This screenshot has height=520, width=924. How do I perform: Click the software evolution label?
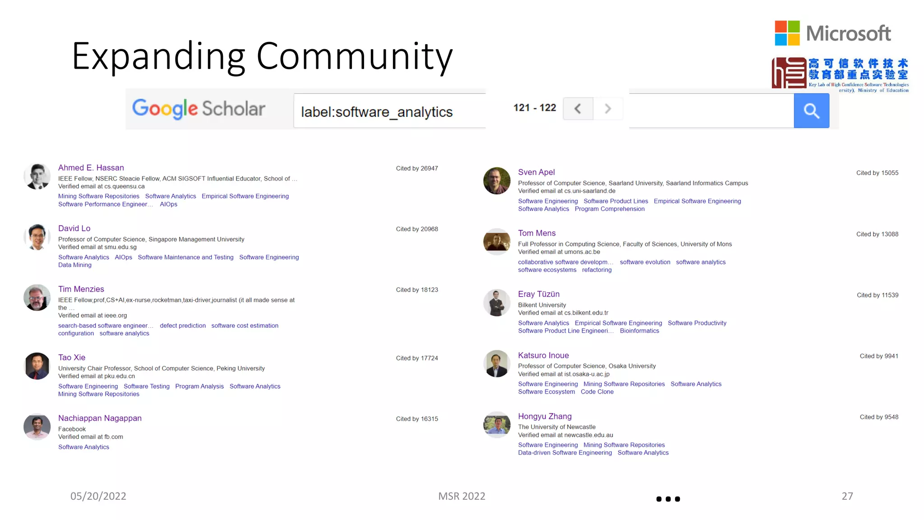coord(645,262)
